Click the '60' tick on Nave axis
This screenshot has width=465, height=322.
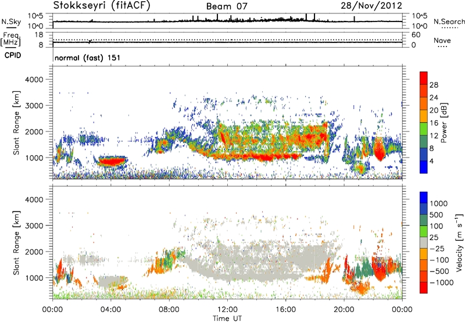(416, 35)
